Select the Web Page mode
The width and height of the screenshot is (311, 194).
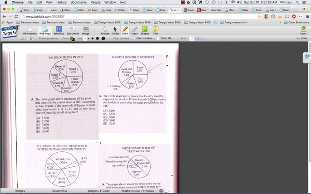point(45,31)
